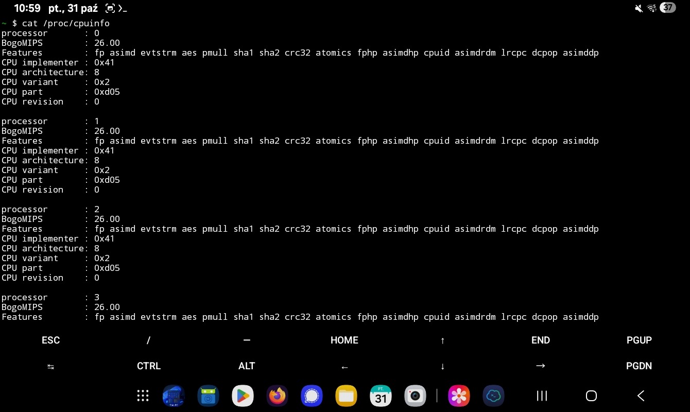This screenshot has height=412, width=690.
Task: Open the app drawer grid icon
Action: [143, 396]
